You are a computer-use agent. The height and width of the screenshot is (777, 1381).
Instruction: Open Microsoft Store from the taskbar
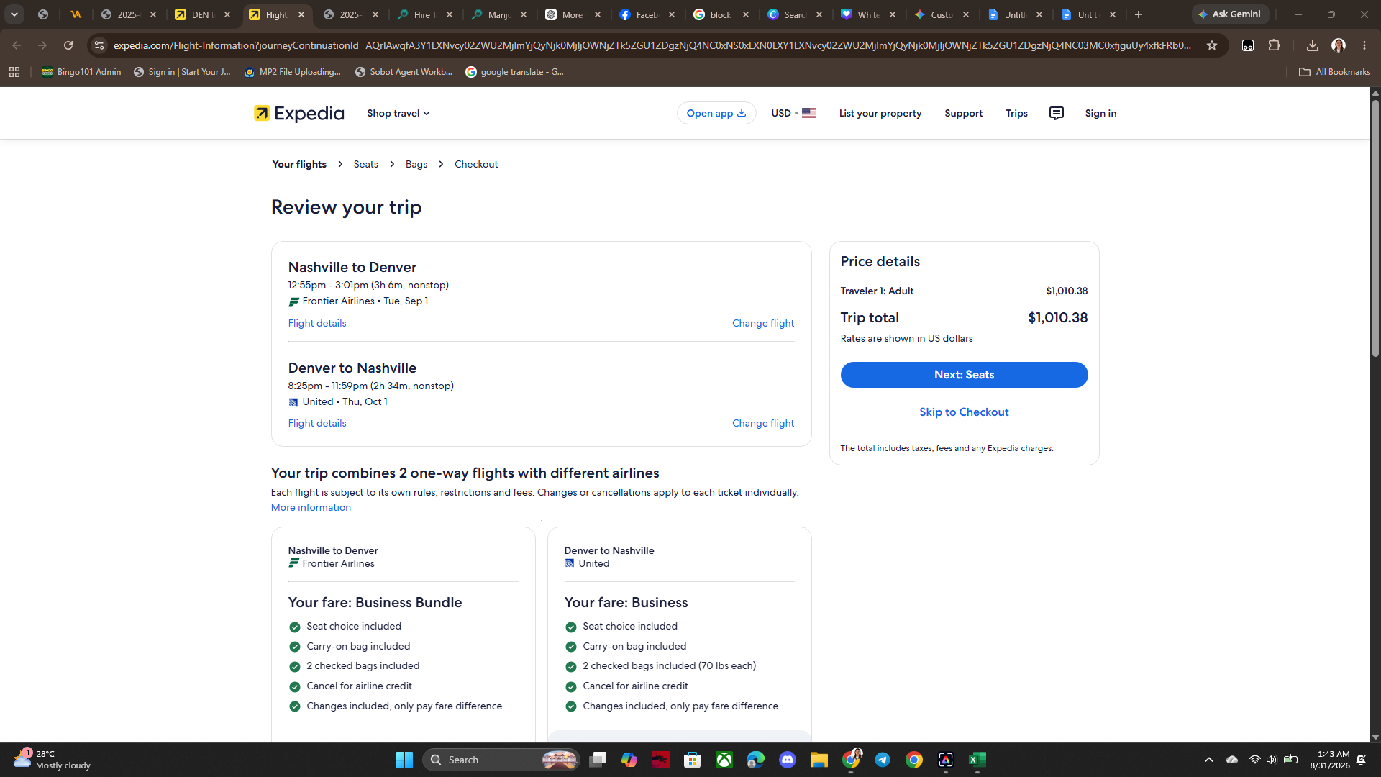[x=693, y=760]
